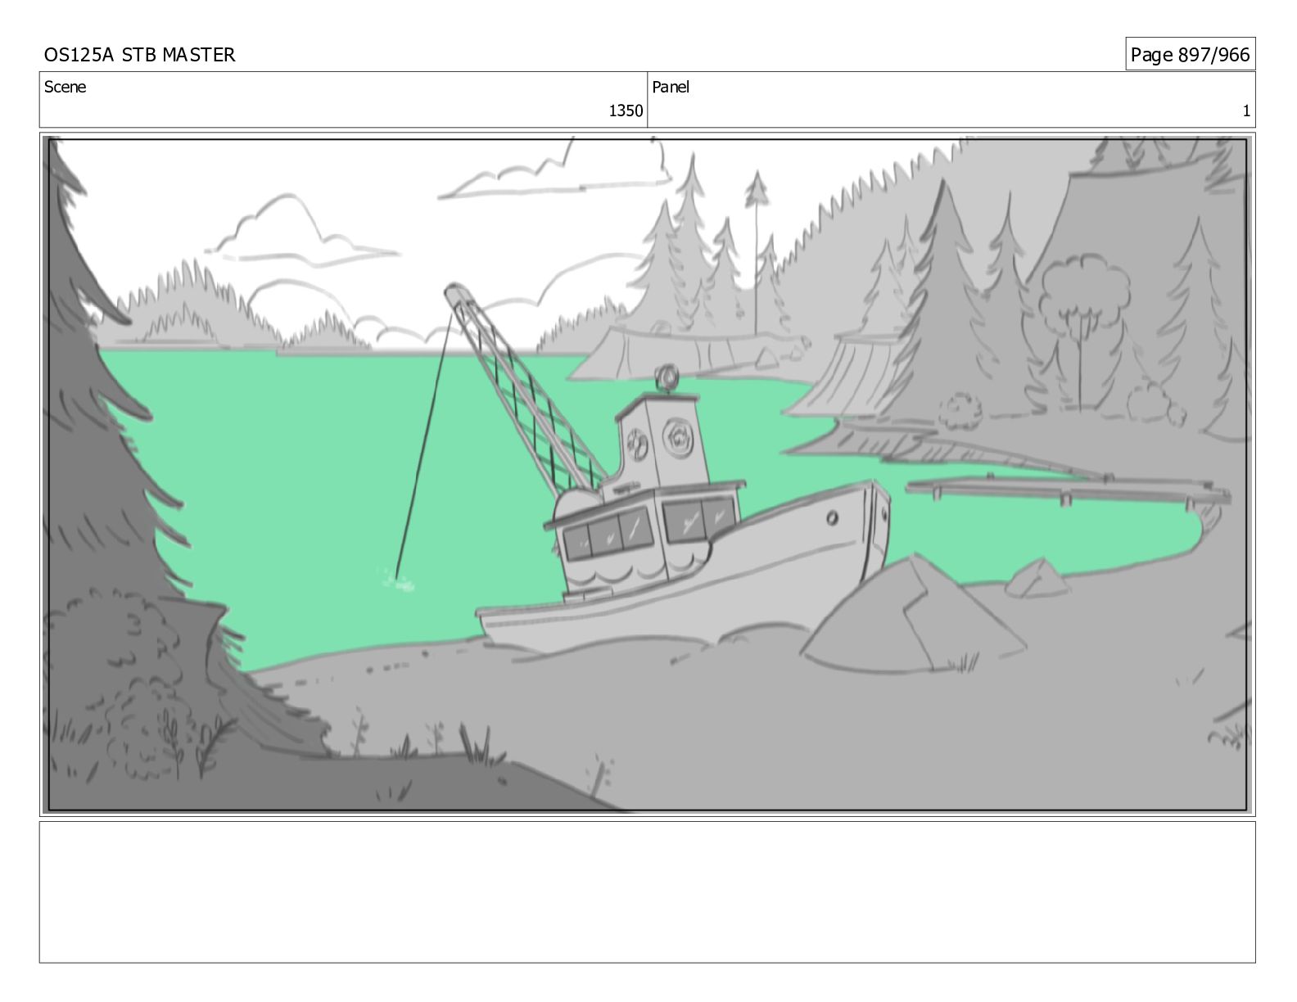Click the 'Panel' label
Screen dimensions: 1297x1002
click(671, 87)
